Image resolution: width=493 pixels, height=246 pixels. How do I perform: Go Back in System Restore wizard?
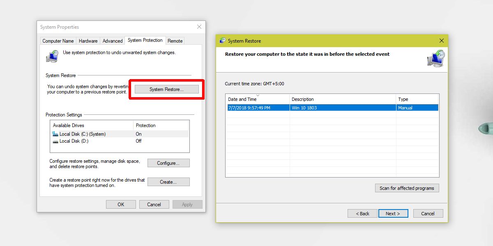362,214
